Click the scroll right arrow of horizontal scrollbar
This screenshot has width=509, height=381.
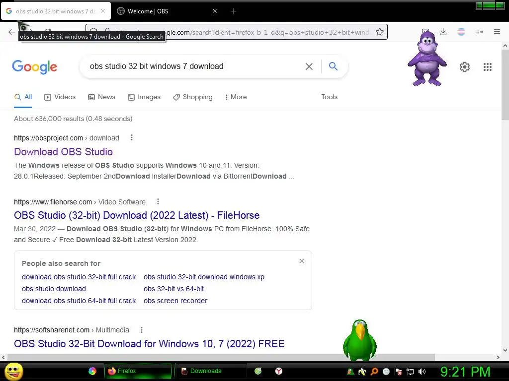pos(498,357)
